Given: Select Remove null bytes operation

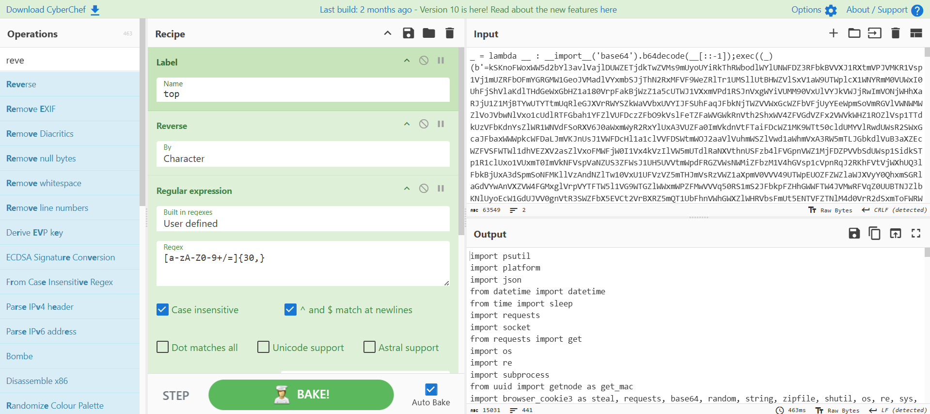Looking at the screenshot, I should 70,158.
